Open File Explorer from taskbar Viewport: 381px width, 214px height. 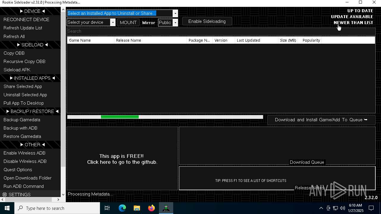click(x=137, y=208)
